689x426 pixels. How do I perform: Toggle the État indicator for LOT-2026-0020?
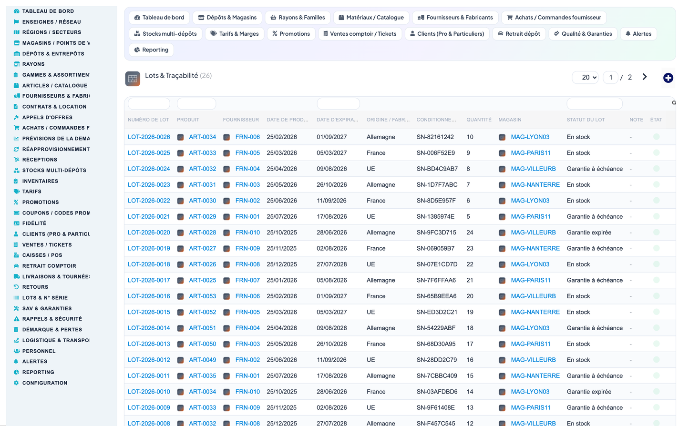coord(656,233)
